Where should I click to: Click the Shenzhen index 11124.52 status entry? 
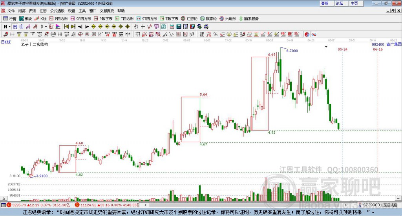(x=107, y=205)
